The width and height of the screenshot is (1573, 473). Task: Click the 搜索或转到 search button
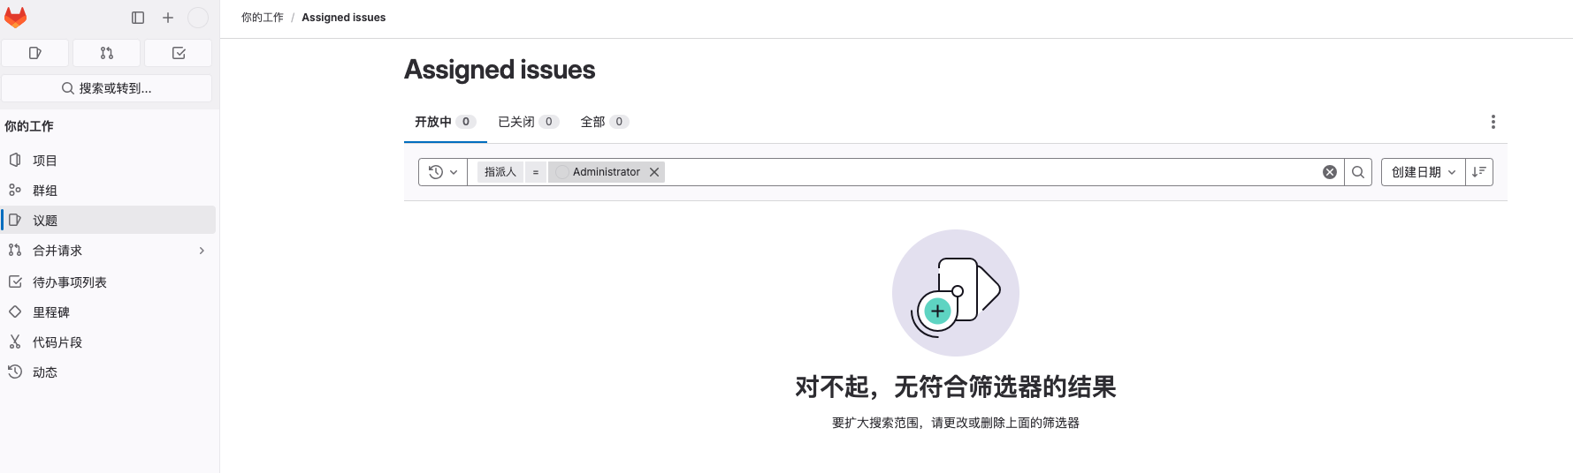(107, 88)
